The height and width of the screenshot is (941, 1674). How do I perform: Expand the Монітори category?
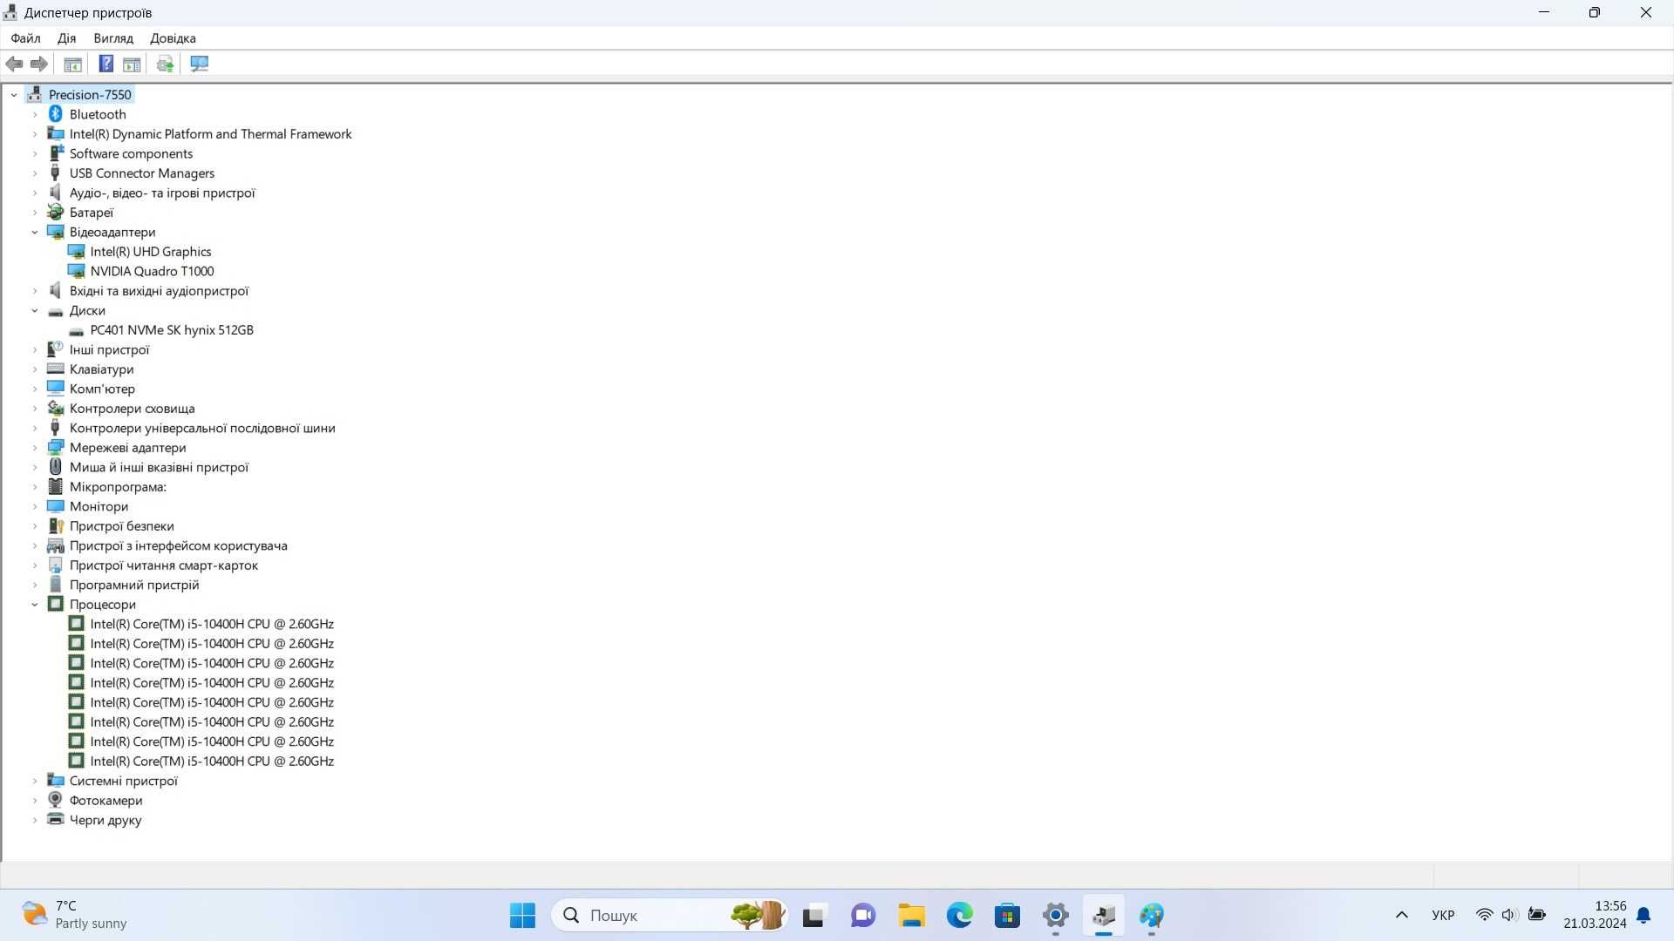(35, 506)
